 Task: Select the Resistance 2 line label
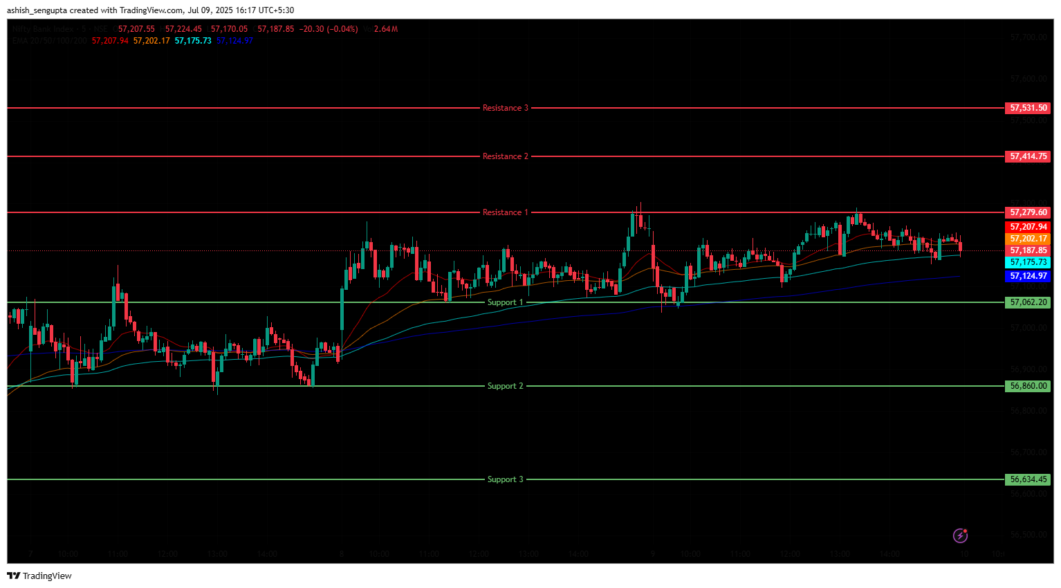506,156
